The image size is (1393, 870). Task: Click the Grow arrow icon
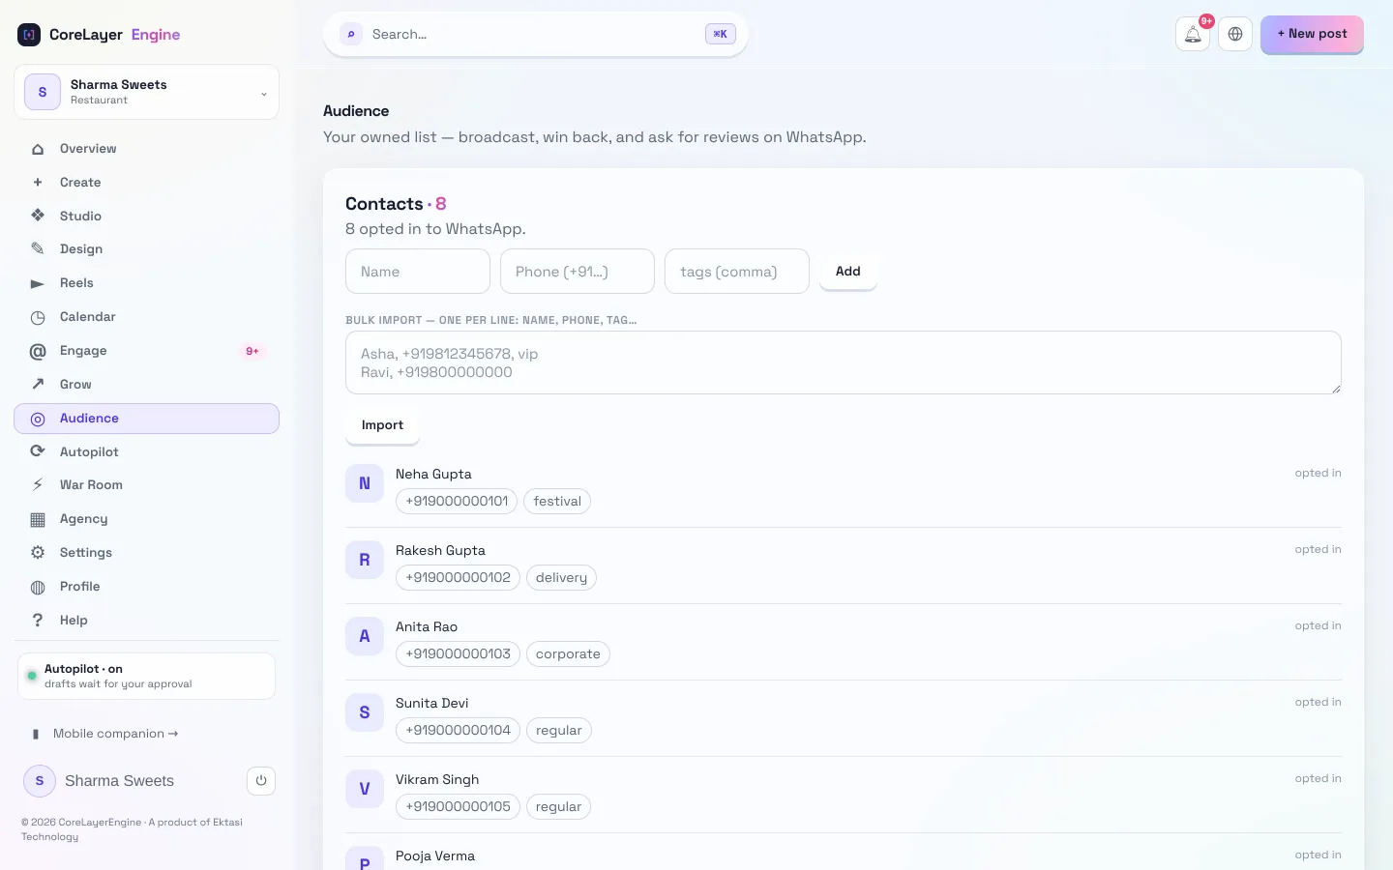38,384
